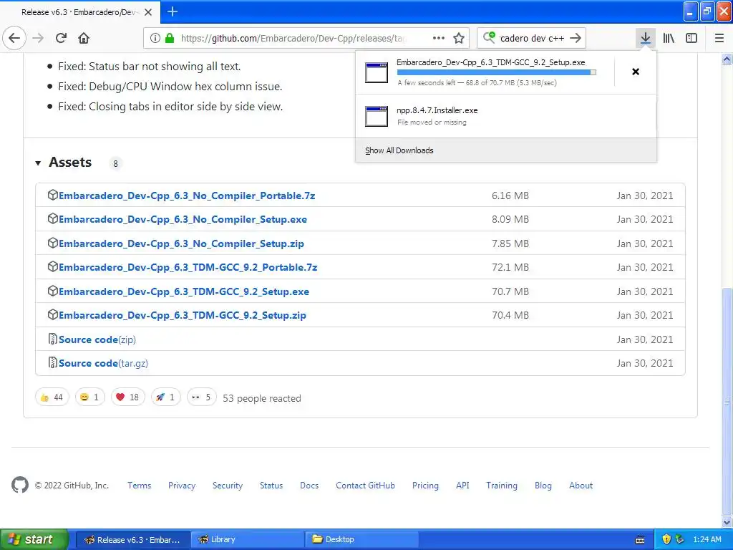Reload the current GitHub page

62,38
